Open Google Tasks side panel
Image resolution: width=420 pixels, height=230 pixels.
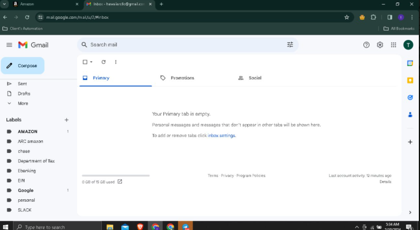[410, 98]
